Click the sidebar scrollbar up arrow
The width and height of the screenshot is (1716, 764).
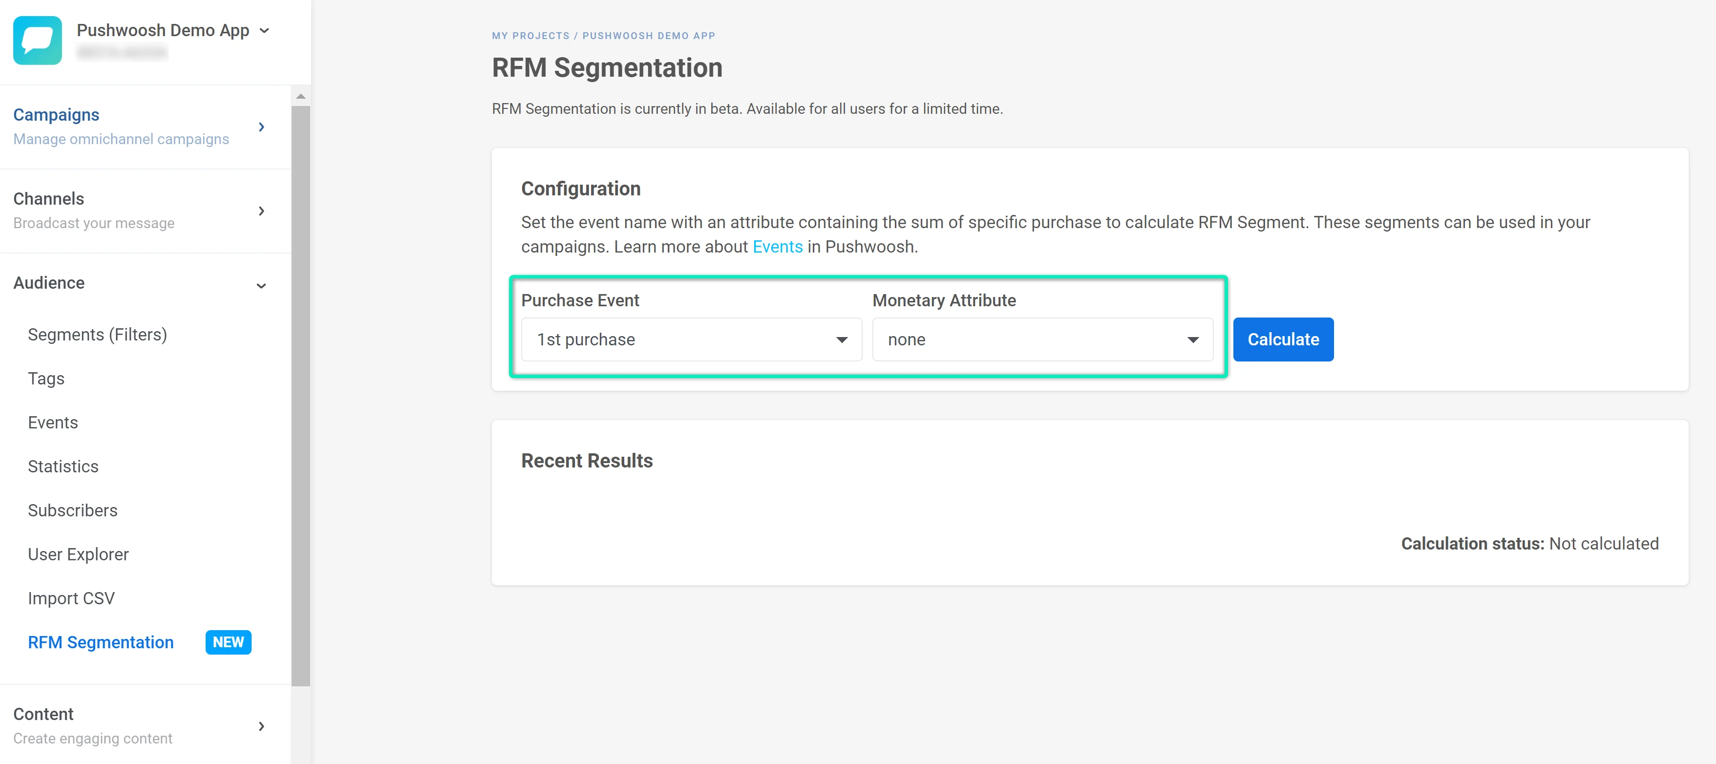(x=301, y=97)
